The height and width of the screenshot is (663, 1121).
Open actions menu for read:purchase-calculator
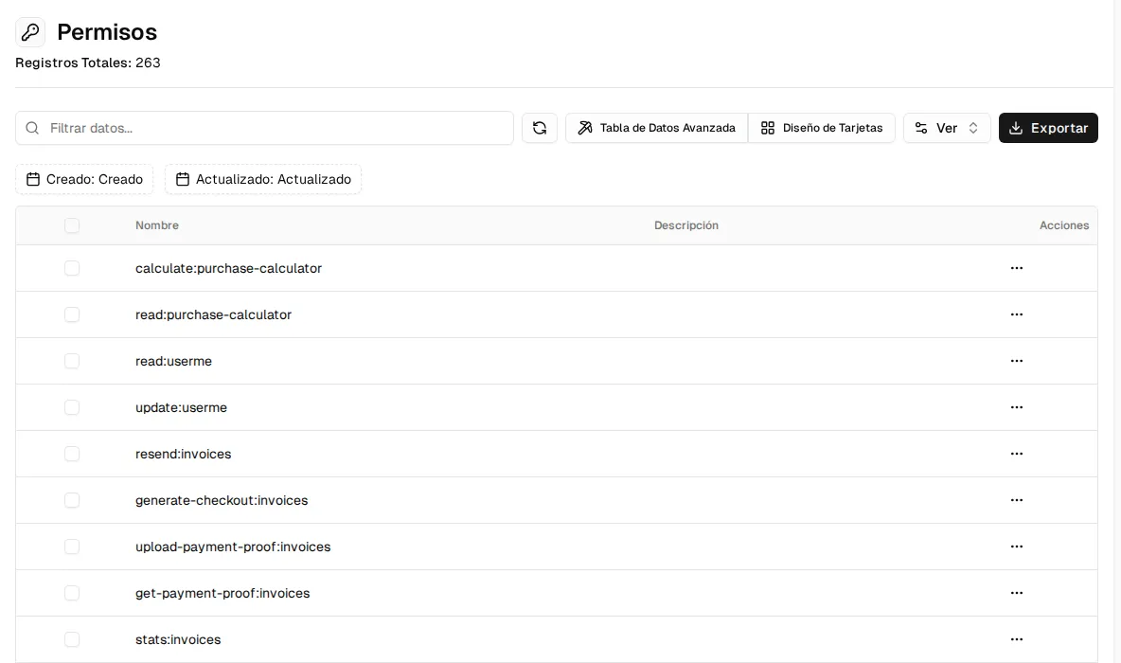(1017, 314)
